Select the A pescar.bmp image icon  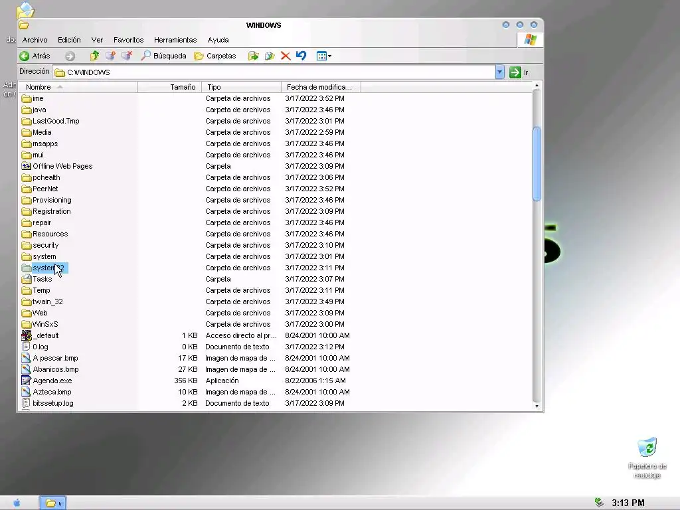point(27,358)
